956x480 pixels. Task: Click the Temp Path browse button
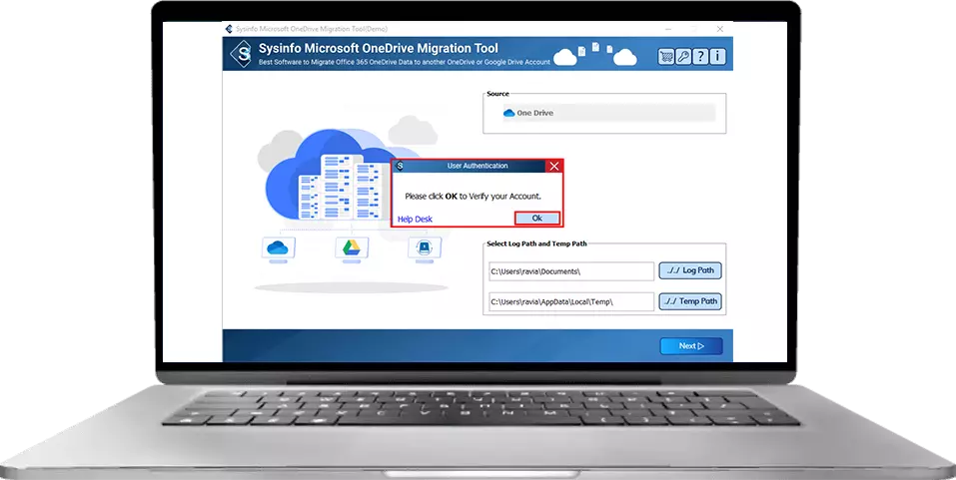[690, 301]
